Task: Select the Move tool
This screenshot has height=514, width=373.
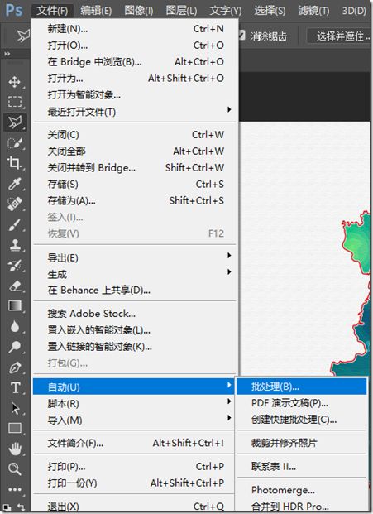Action: pos(14,82)
